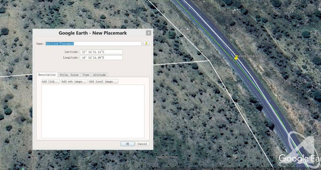The image size is (321, 170).
Task: Click inside the description text area
Action: (x=93, y=111)
